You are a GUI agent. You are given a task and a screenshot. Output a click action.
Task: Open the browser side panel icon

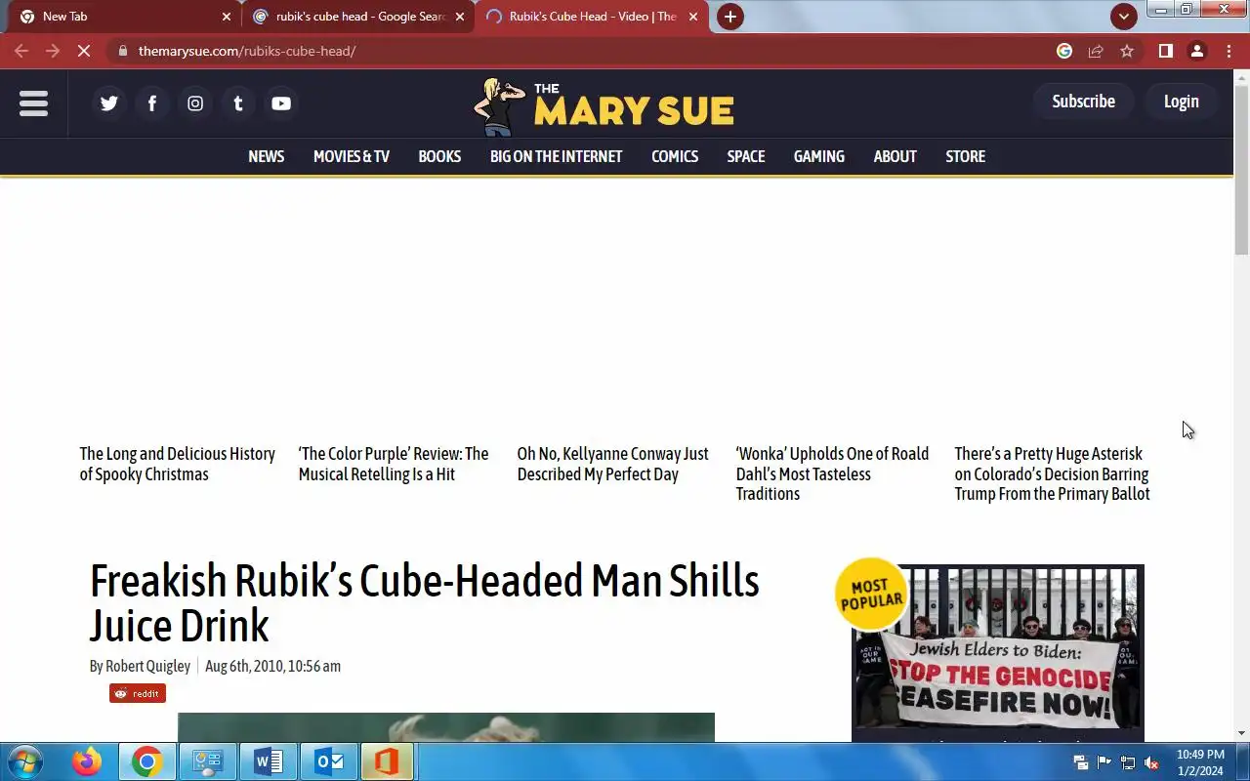click(1165, 51)
